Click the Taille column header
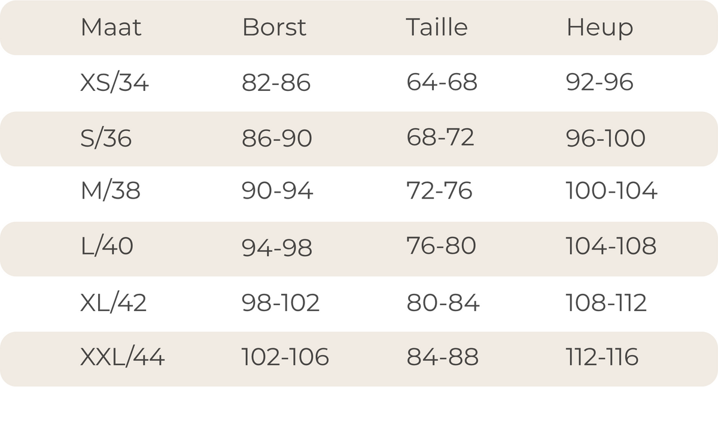 click(x=437, y=28)
